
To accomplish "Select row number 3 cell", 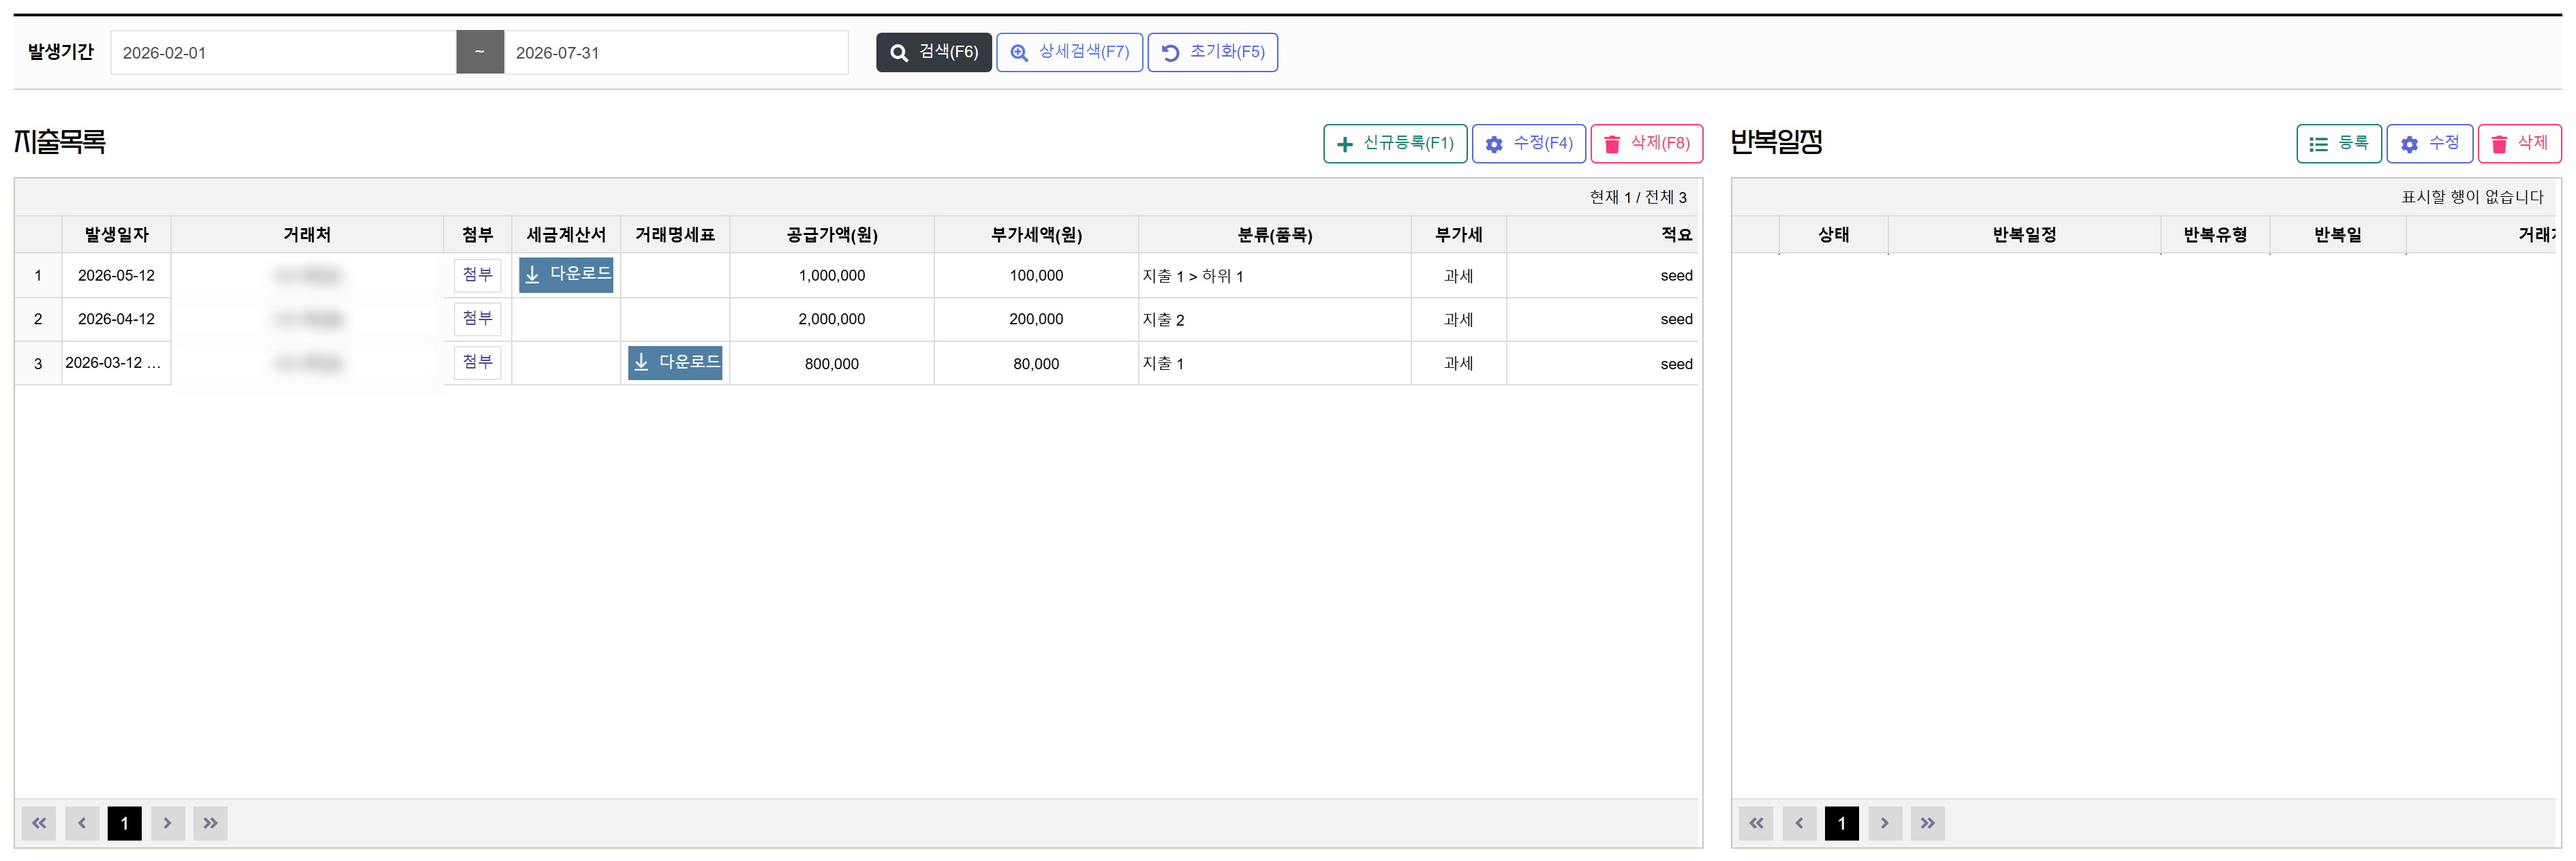I will (x=38, y=364).
